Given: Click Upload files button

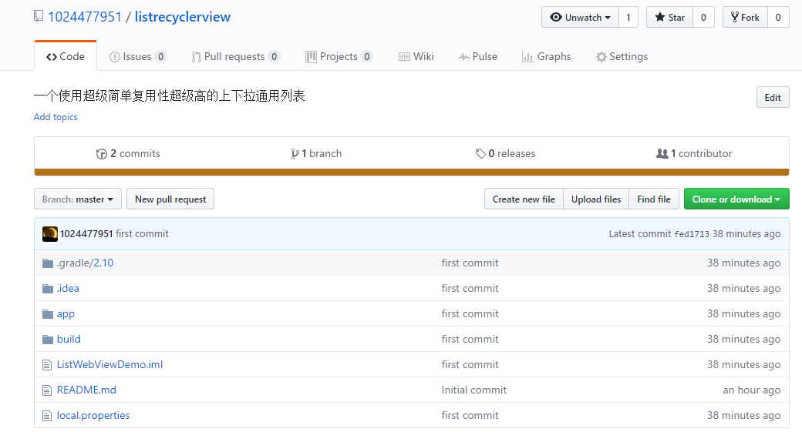Looking at the screenshot, I should 596,199.
